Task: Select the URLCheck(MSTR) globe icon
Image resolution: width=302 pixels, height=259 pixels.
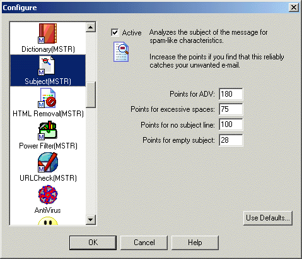Action: click(x=48, y=162)
